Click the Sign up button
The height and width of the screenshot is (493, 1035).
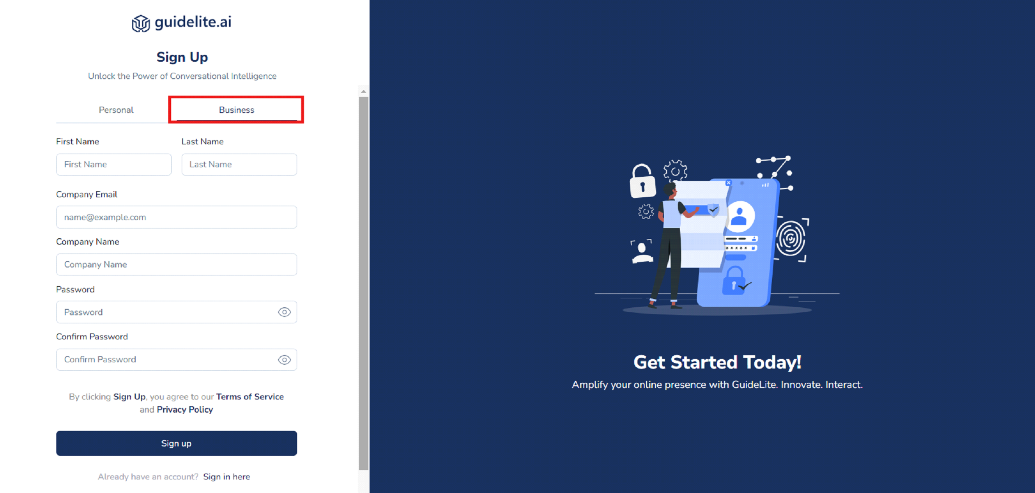click(x=176, y=443)
